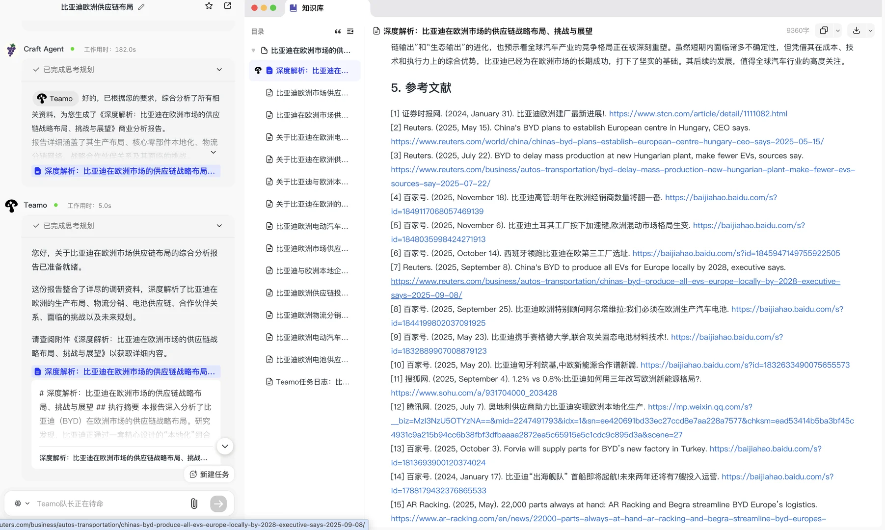Collapse the table of contents panel icon
This screenshot has height=530, width=885.
pyautogui.click(x=350, y=31)
